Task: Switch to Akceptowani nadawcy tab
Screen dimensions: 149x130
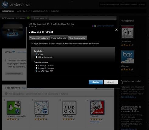Action: pos(39,38)
